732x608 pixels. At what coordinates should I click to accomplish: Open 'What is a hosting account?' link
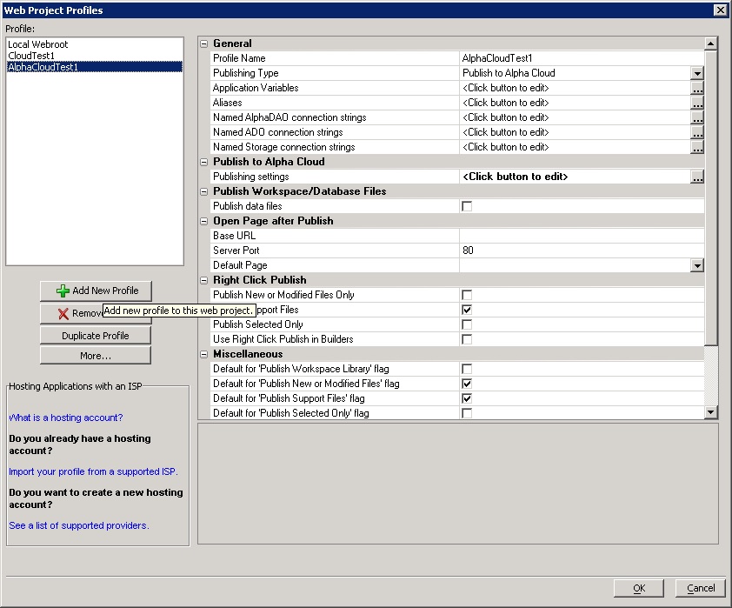coord(66,418)
